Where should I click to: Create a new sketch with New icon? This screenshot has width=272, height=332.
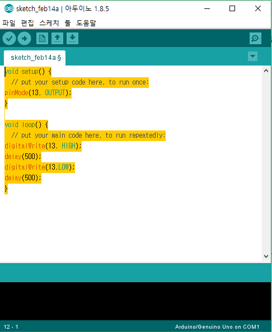42,38
